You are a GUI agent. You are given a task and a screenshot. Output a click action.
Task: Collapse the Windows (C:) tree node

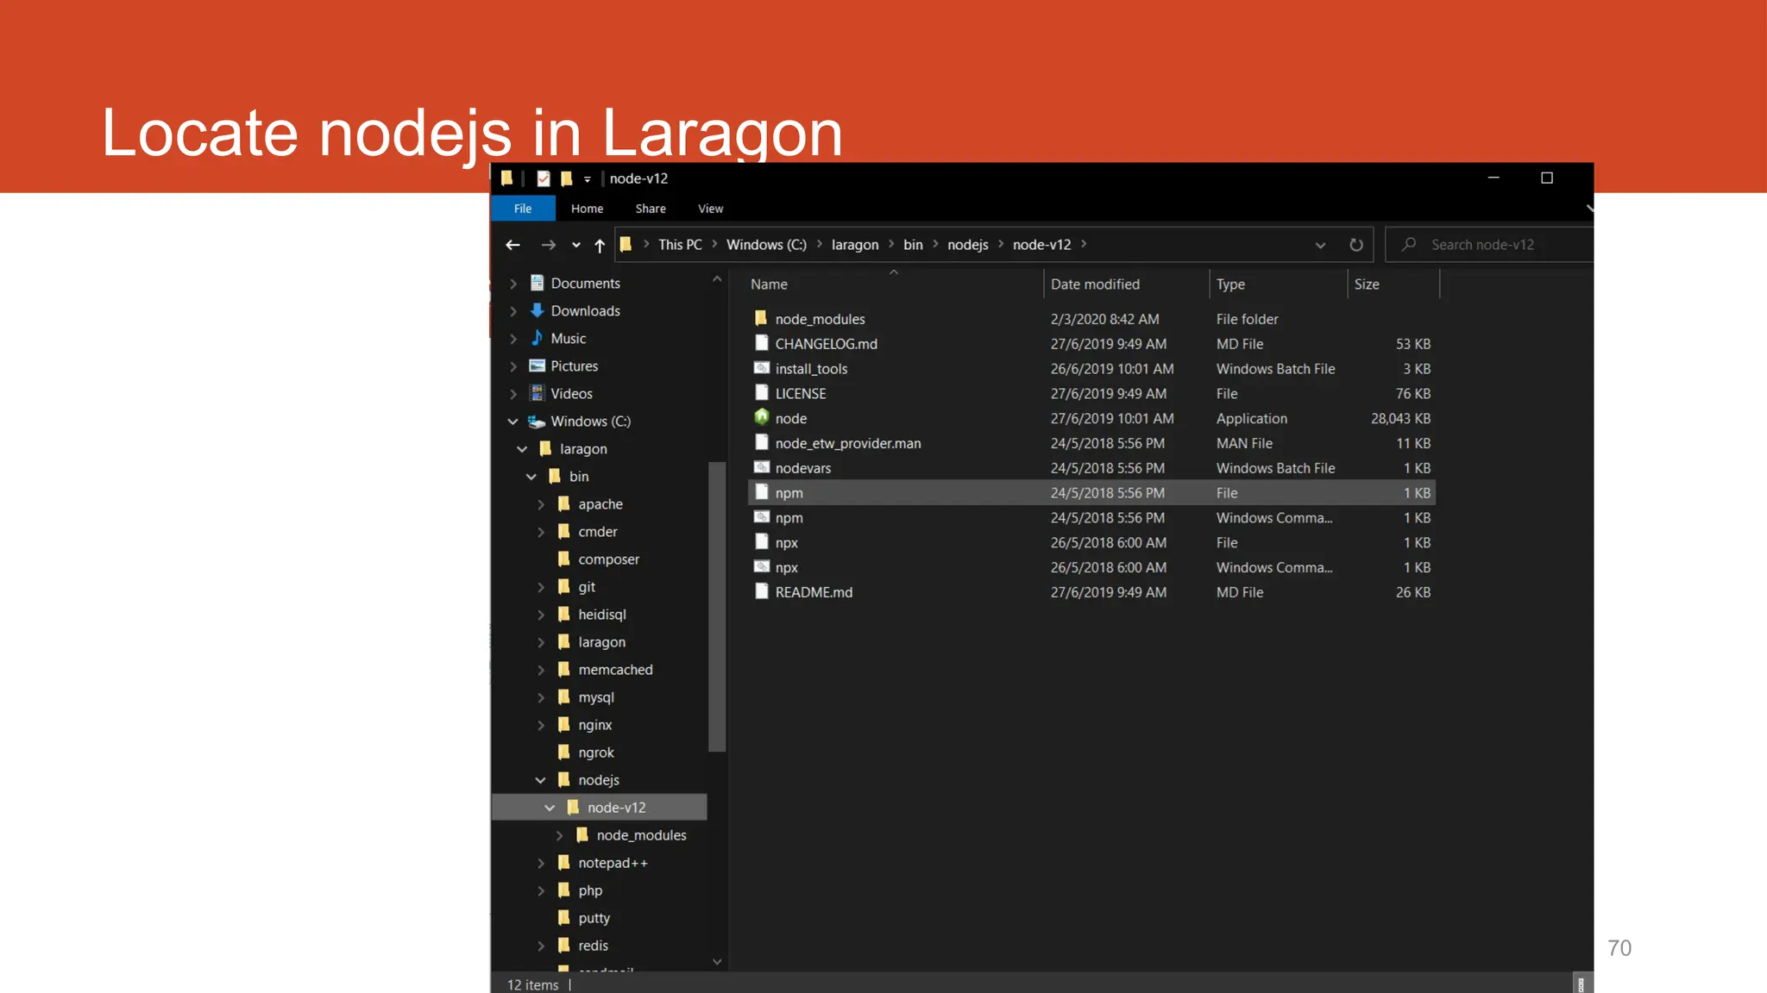tap(513, 422)
